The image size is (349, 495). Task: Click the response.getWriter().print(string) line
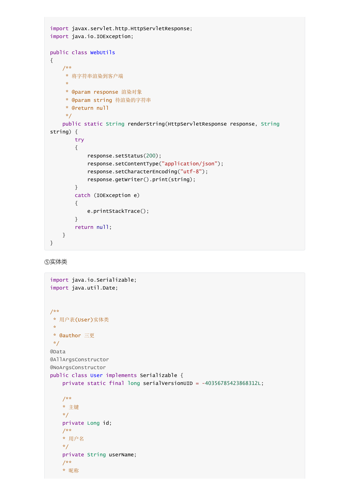pos(141,179)
